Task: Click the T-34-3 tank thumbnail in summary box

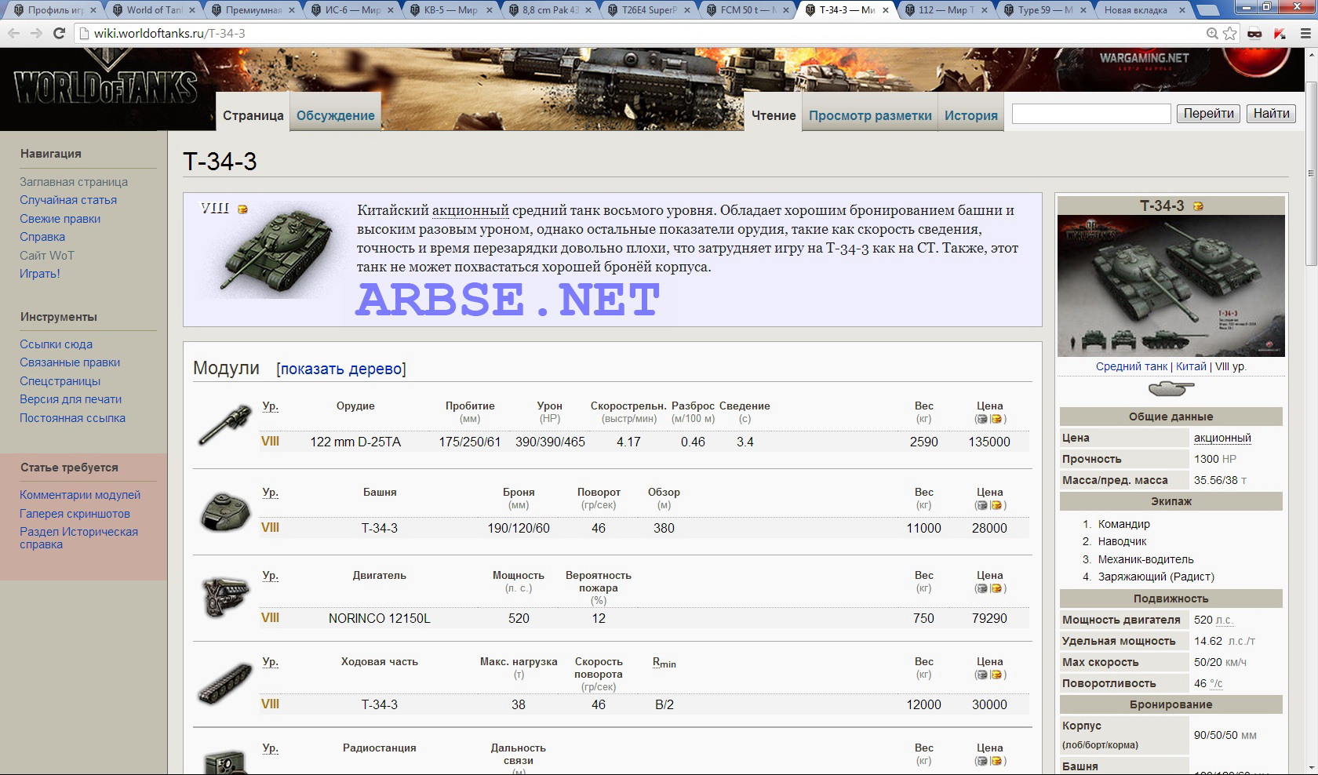Action: (271, 249)
